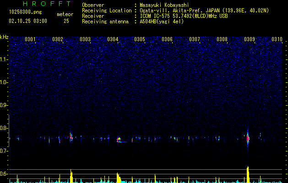The image size is (288, 183).
Task: Click the meteor echo with tail after 0304
Action: (x=121, y=140)
